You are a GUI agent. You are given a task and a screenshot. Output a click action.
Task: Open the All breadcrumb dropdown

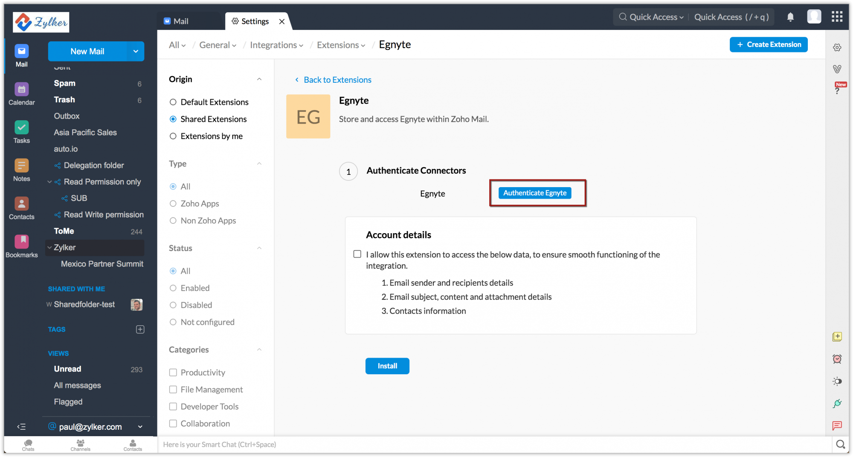[177, 45]
